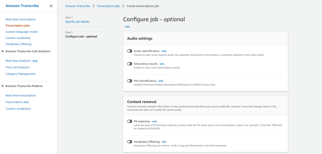Select Transcription jobs highlighted in orange
The width and height of the screenshot is (322, 154).
18,26
